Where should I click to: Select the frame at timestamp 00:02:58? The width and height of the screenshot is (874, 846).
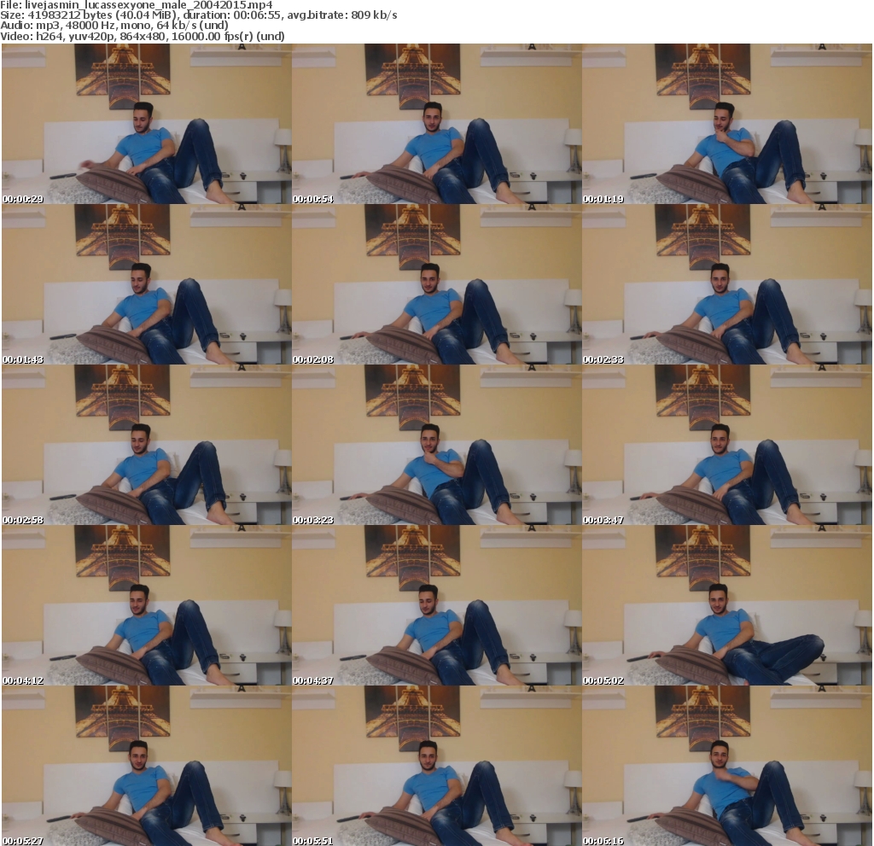click(x=147, y=445)
